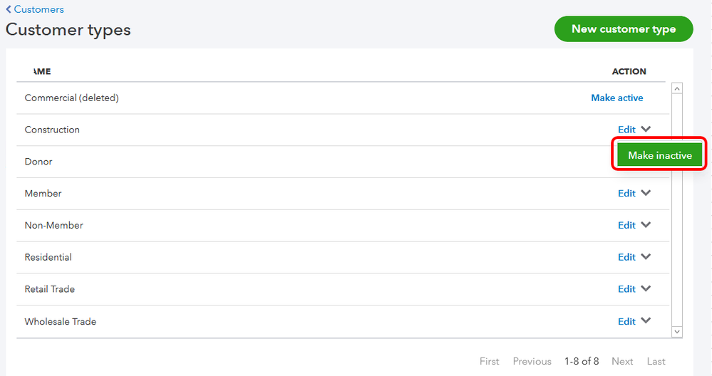Expand the Residential row action chevron
Viewport: 712px width, 376px height.
646,257
